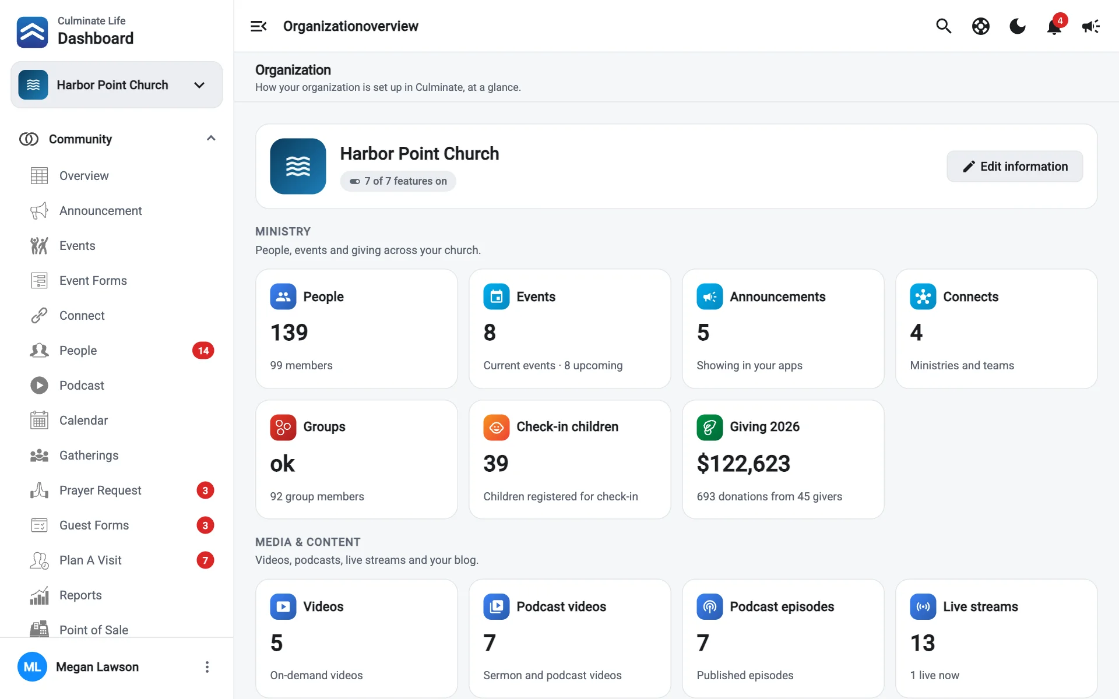Click the Calendar icon in sidebar
The height and width of the screenshot is (699, 1119).
[39, 421]
